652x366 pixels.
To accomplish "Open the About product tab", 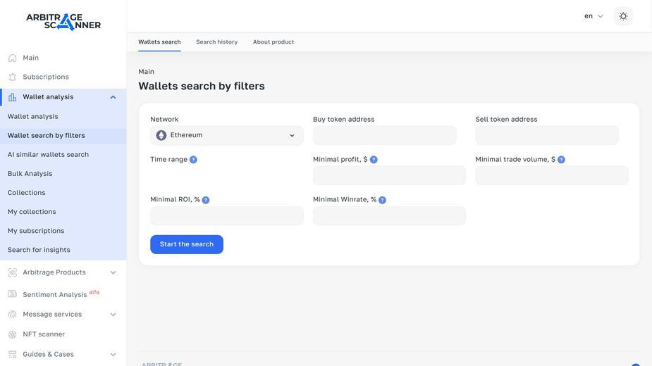I will pyautogui.click(x=273, y=42).
